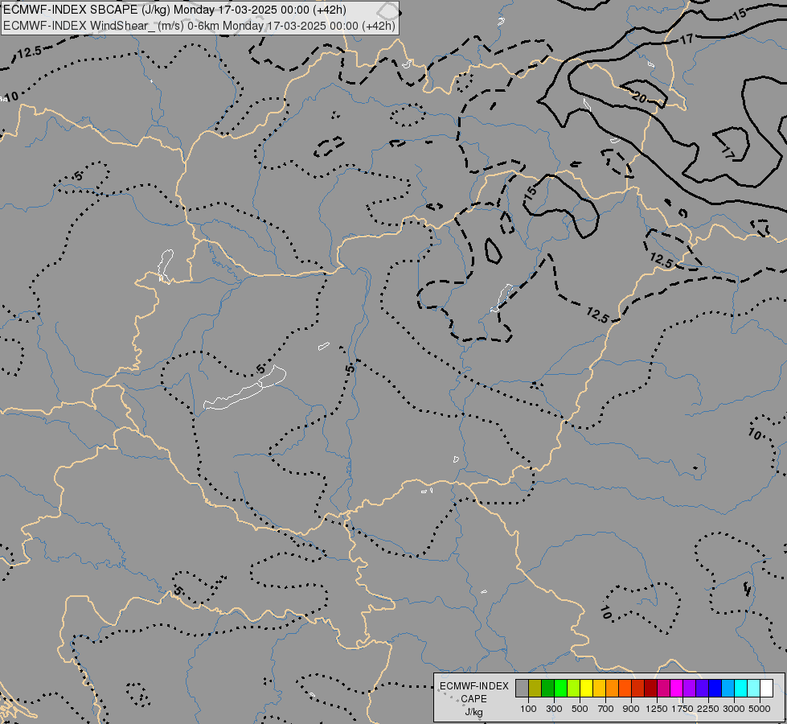The width and height of the screenshot is (787, 724).
Task: Click the legend value 2250
Action: 708,709
